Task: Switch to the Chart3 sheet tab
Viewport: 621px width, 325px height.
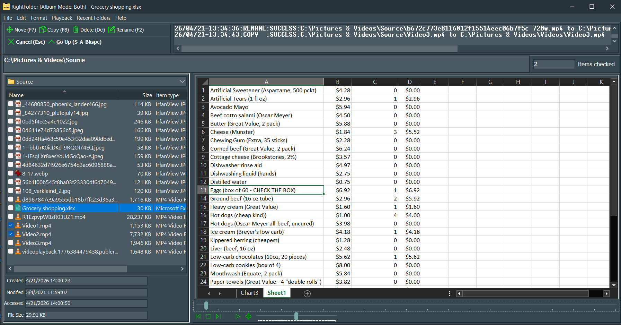Action: pyautogui.click(x=249, y=293)
